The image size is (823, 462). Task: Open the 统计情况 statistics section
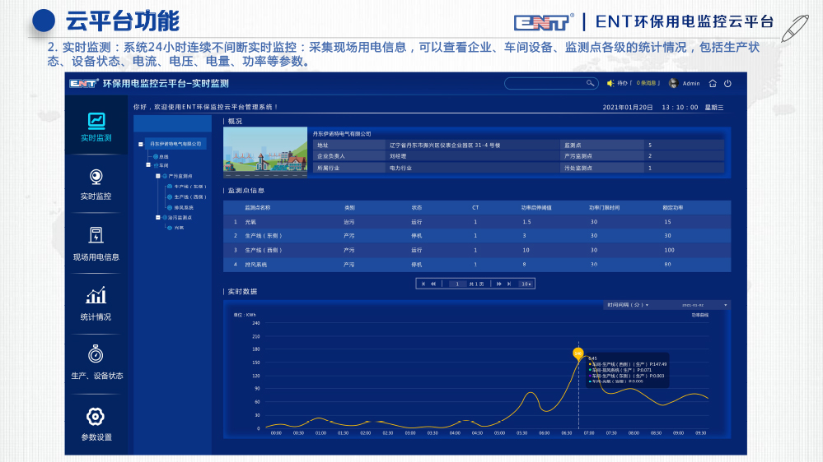coord(96,303)
